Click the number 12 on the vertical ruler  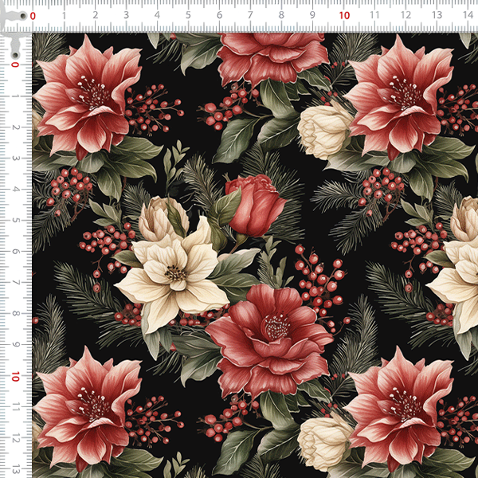click(x=16, y=439)
